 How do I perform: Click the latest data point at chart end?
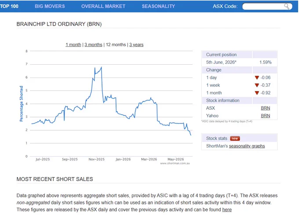[191, 135]
